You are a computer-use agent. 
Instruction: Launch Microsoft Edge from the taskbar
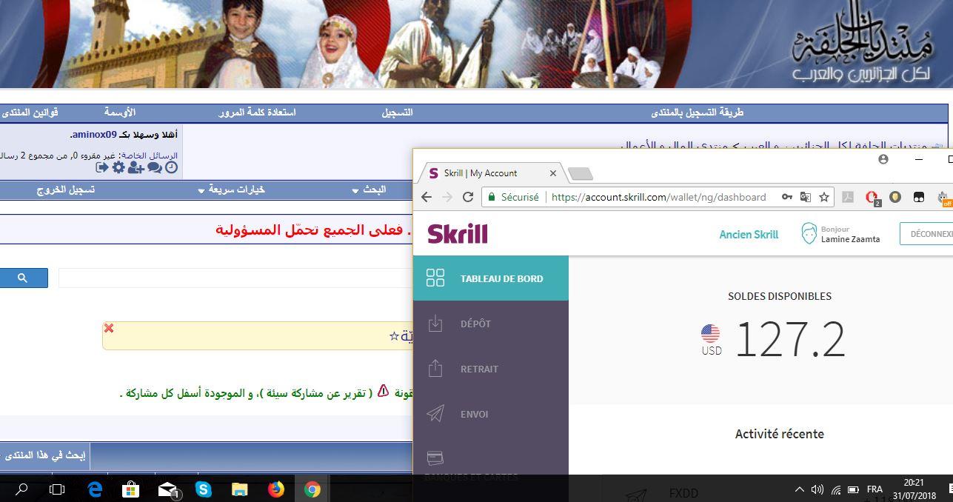(95, 489)
